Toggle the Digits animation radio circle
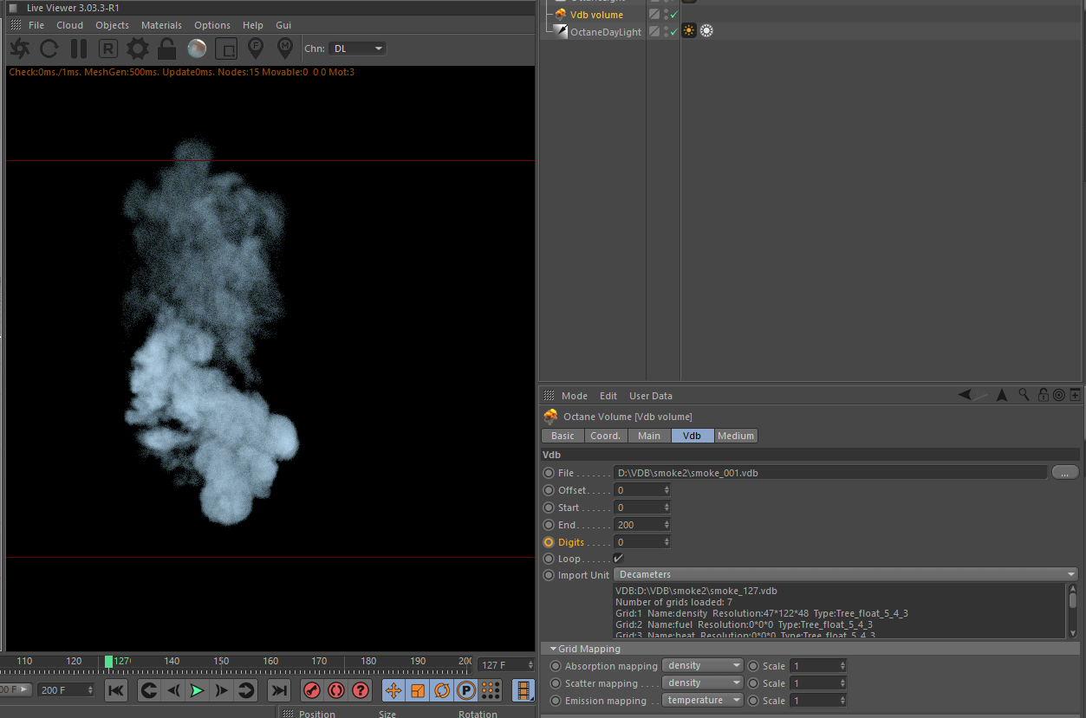Viewport: 1086px width, 718px height. pos(549,542)
